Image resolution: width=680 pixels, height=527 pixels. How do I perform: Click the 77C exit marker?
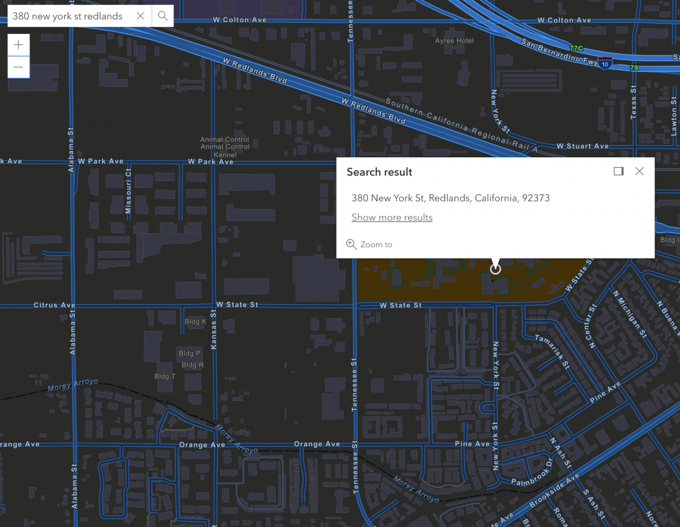point(576,48)
